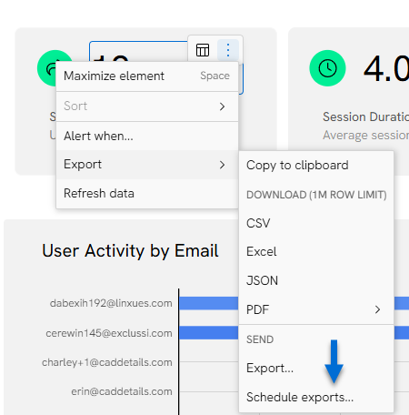The width and height of the screenshot is (409, 415).
Task: Expand the Sort submenu arrow
Action: point(222,106)
